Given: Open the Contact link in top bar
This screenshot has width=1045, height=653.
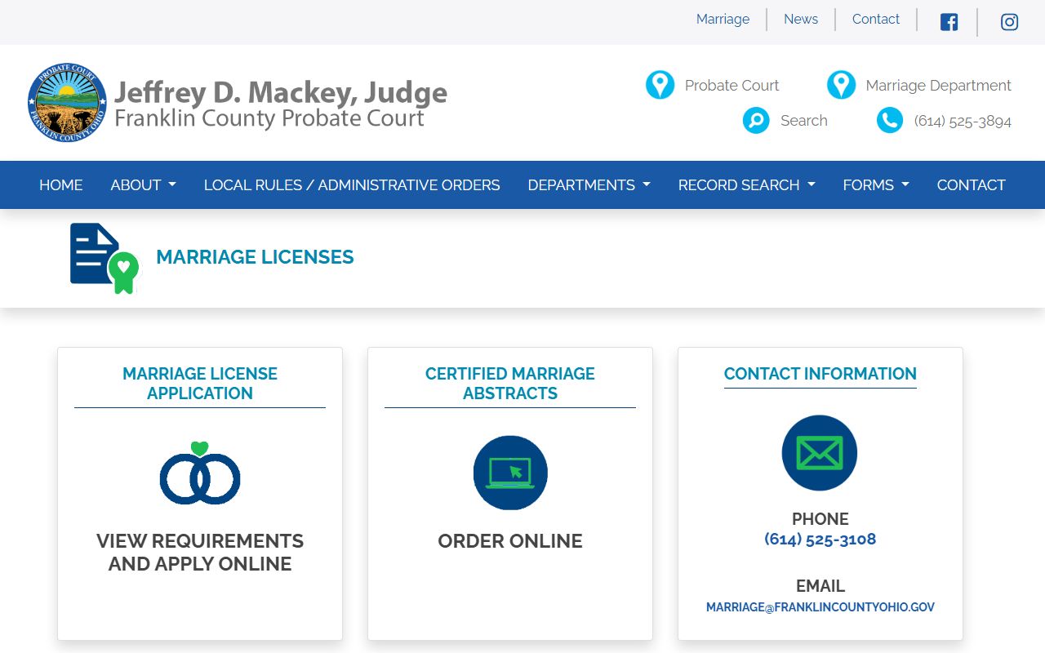Looking at the screenshot, I should point(876,19).
